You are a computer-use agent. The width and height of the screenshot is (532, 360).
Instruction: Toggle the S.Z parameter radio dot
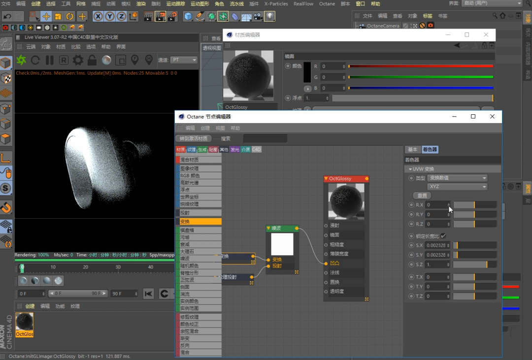coord(411,264)
